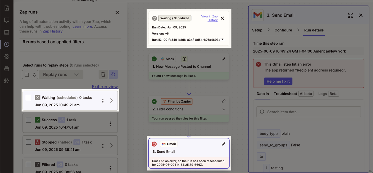Close the Zap runs panel
The image size is (373, 173).
(x=117, y=12)
